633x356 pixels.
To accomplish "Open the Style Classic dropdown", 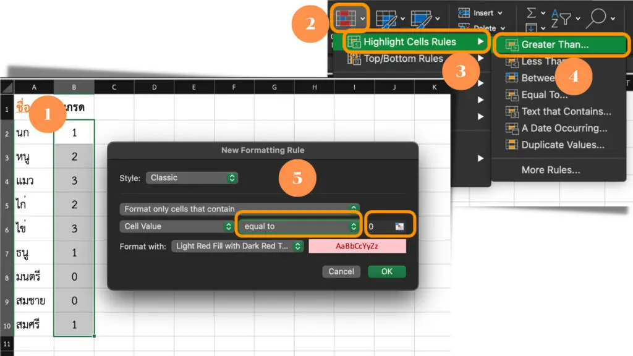I will pos(192,178).
